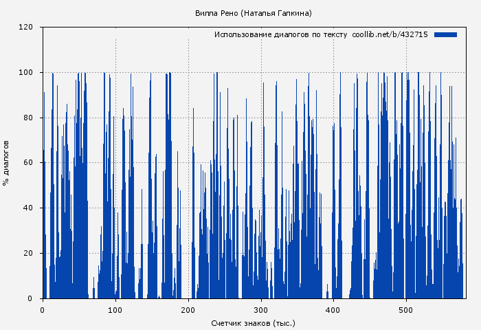Open the coollib.net/b/432715 link in the legend

[x=390, y=34]
